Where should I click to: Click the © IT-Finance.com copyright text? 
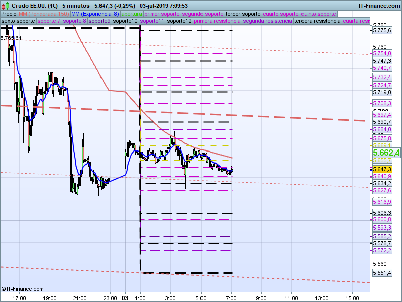click(x=22, y=289)
